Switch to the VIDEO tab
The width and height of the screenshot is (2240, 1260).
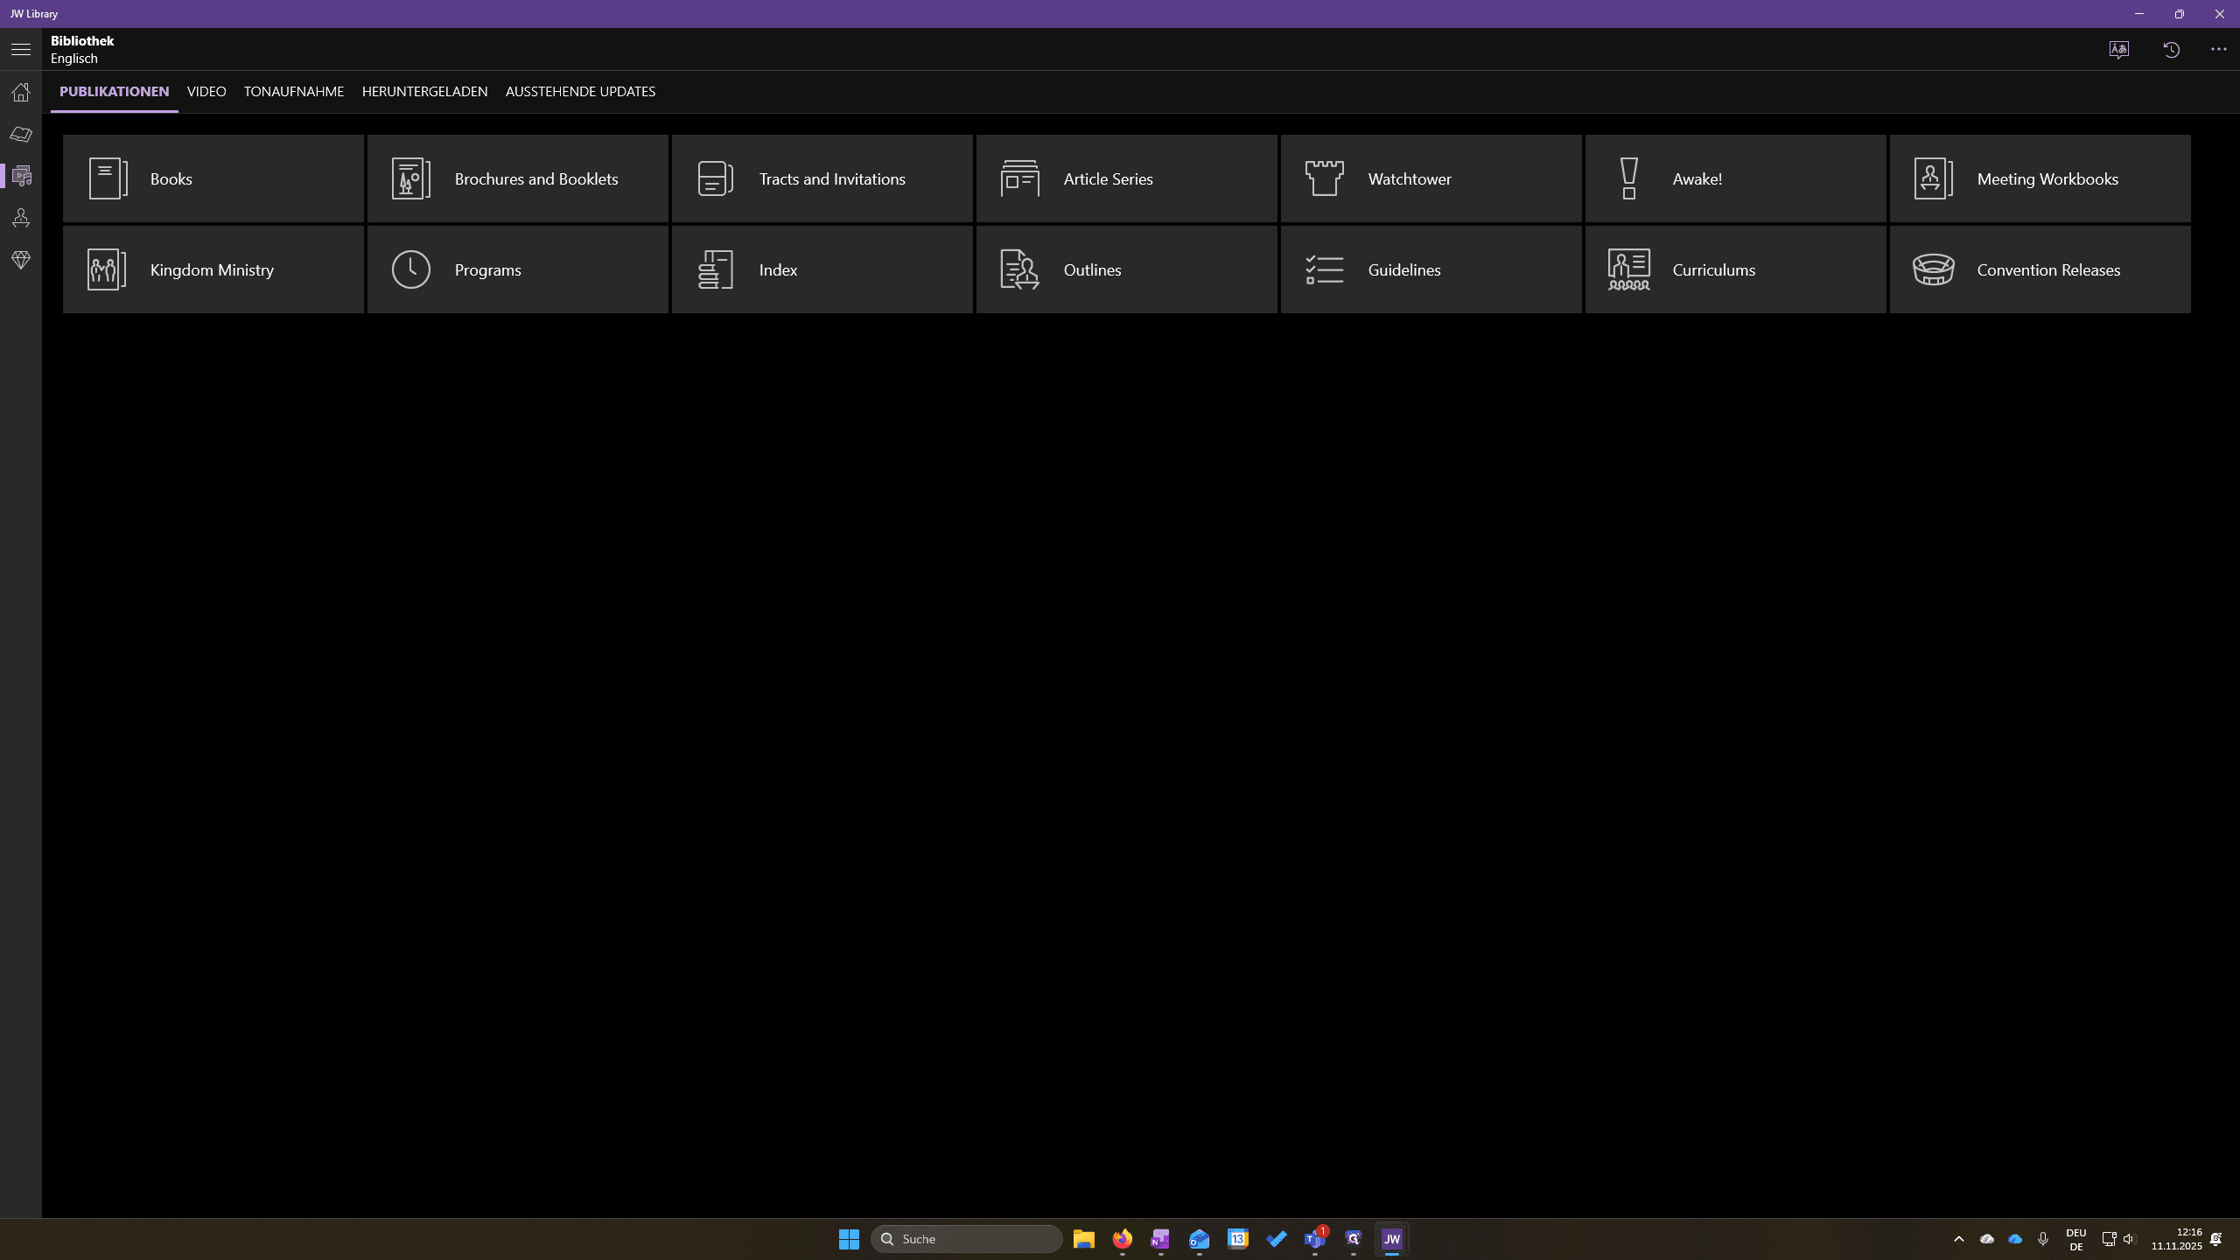(206, 92)
